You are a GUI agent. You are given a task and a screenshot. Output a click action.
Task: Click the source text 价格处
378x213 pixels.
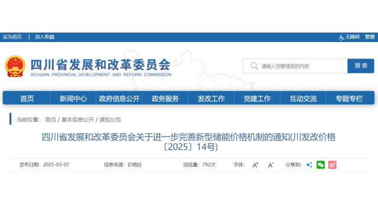tap(135, 164)
